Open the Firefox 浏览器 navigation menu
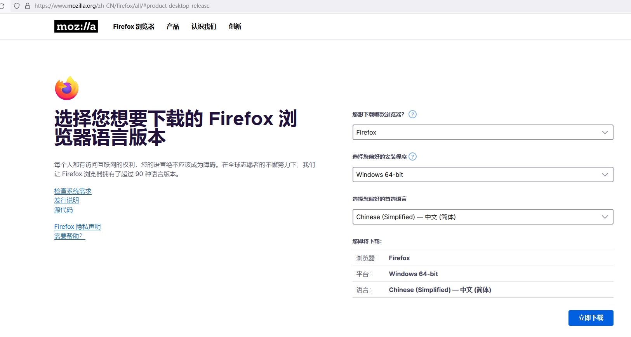The image size is (631, 337). pyautogui.click(x=134, y=26)
